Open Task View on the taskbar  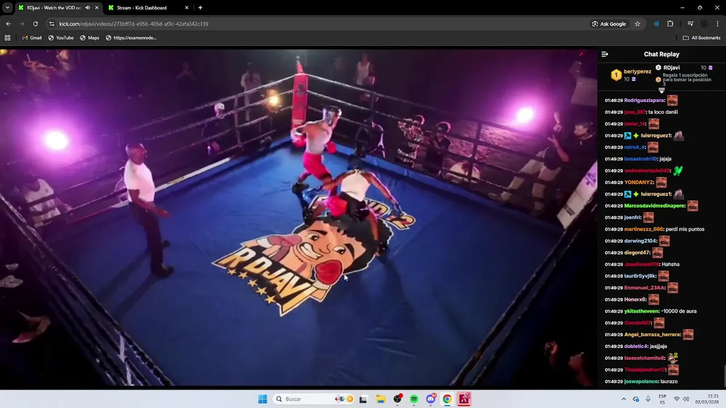pos(363,399)
